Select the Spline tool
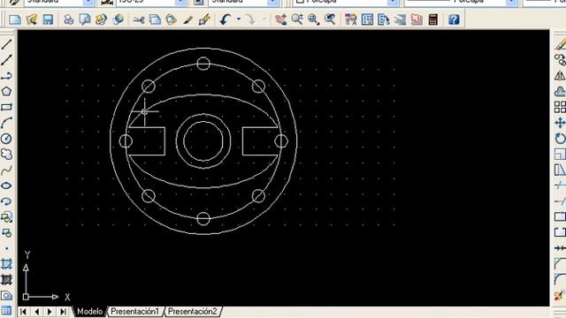Screen dimensions: 566x318 pos(6,170)
